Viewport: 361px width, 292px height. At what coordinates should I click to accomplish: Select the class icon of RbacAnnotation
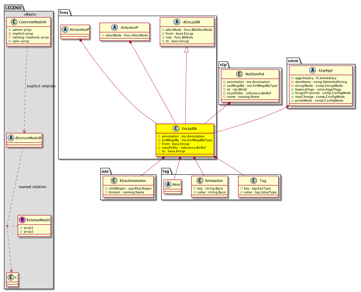114,181
